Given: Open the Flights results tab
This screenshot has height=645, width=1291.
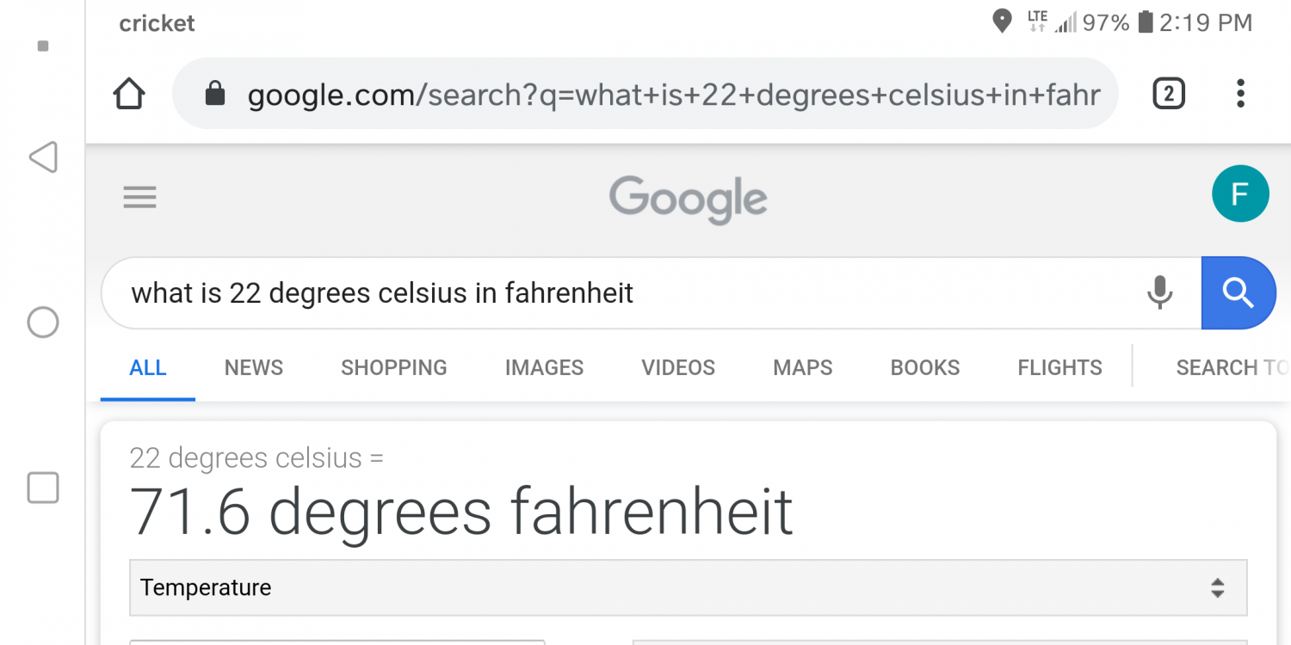Looking at the screenshot, I should tap(1059, 368).
